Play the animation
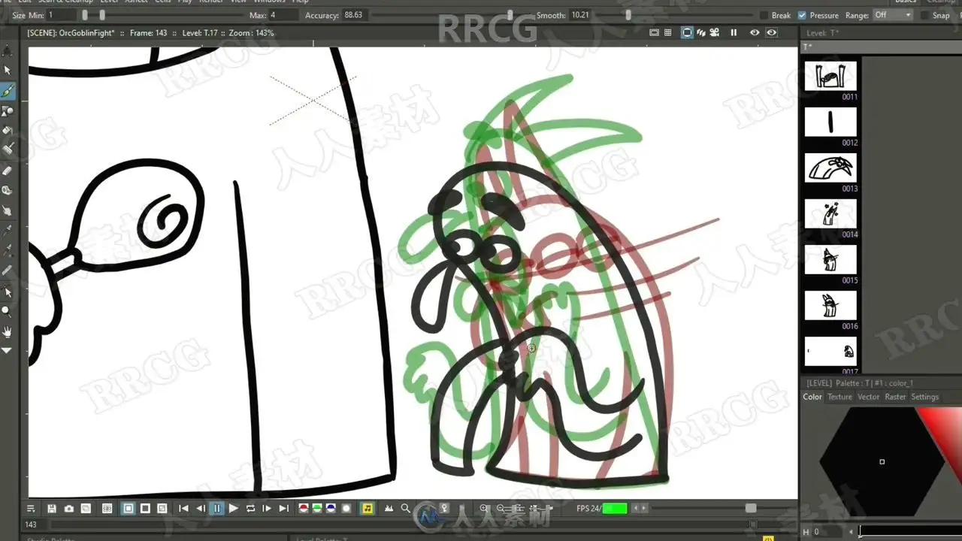The width and height of the screenshot is (962, 541). (234, 509)
